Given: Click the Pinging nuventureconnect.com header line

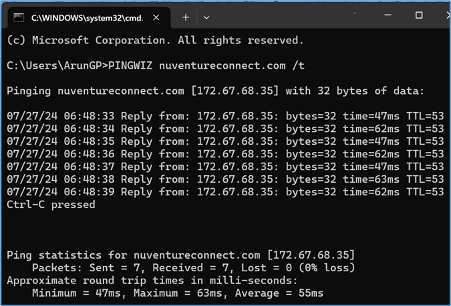Looking at the screenshot, I should click(215, 91).
